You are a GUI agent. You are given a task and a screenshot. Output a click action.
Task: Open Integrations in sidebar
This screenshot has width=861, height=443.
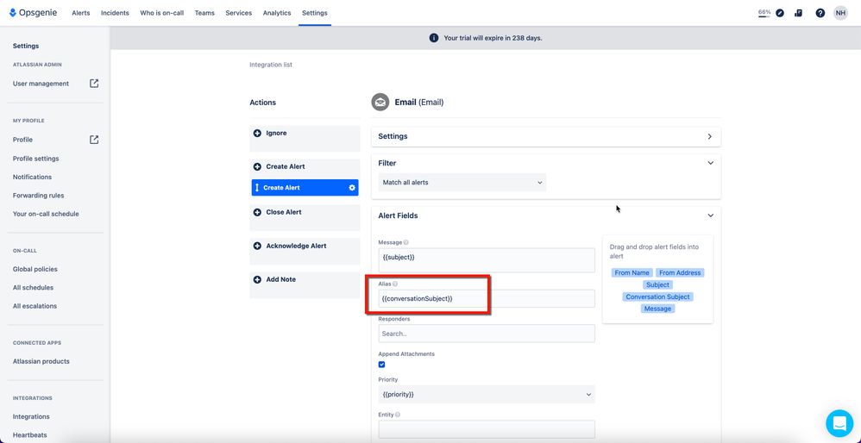pos(31,416)
